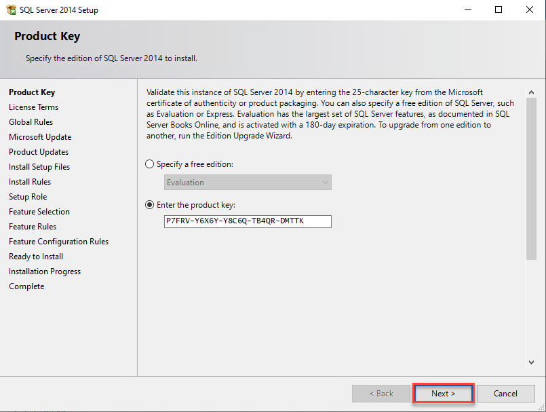Click the Feature Selection step
The height and width of the screenshot is (412, 546).
click(x=39, y=212)
